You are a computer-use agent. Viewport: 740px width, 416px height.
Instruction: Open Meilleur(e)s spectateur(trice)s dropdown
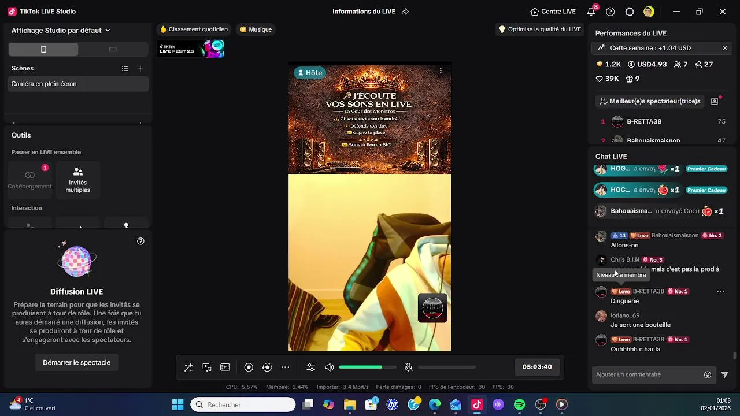(650, 101)
